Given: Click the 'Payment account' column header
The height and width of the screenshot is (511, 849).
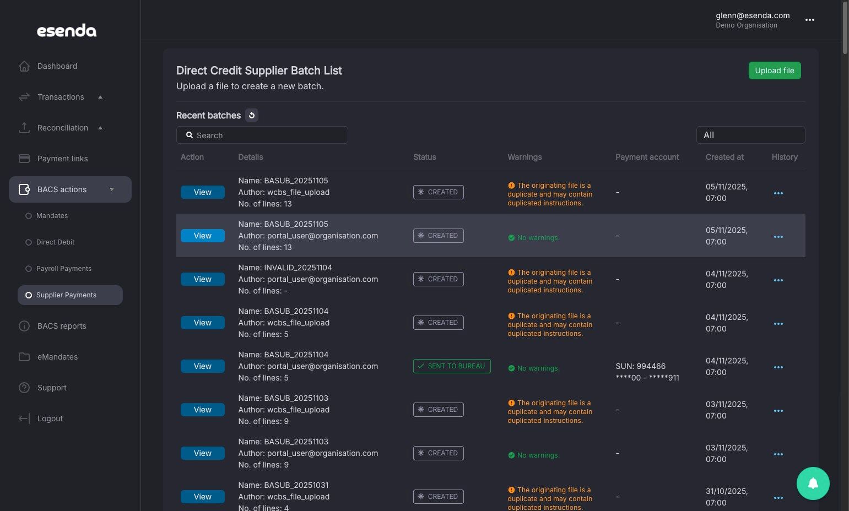Looking at the screenshot, I should coord(647,157).
